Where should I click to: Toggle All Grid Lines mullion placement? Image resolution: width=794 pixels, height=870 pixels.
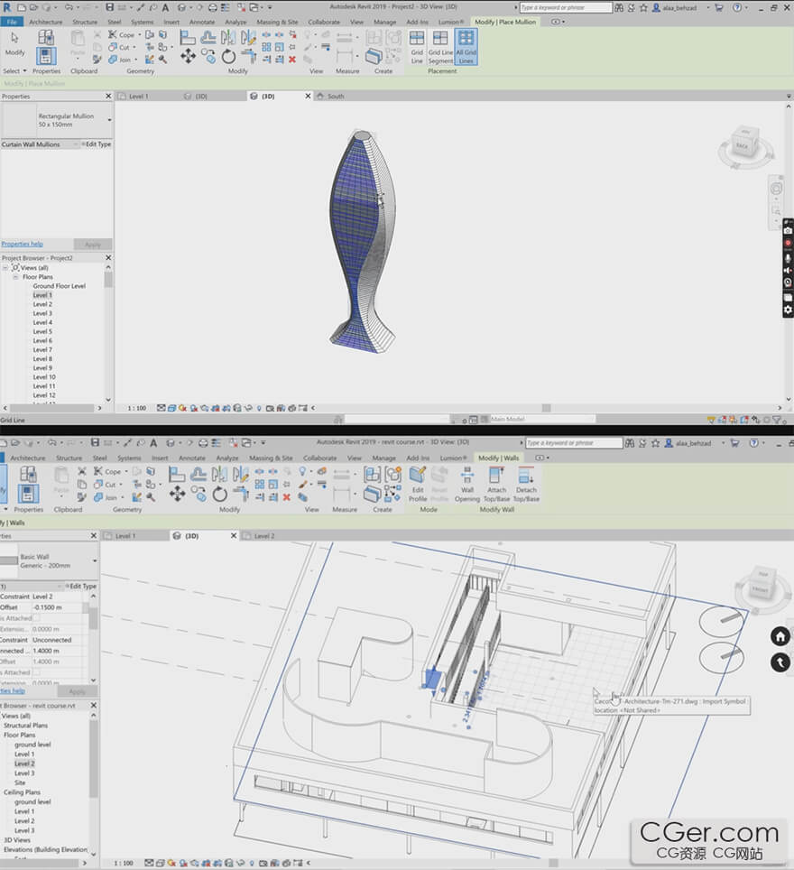tap(466, 47)
